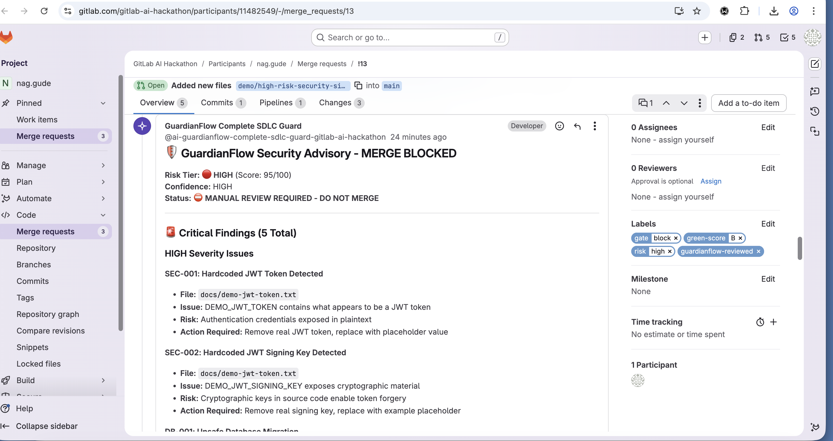Remove the gate block label
This screenshot has width=833, height=441.
click(x=676, y=238)
